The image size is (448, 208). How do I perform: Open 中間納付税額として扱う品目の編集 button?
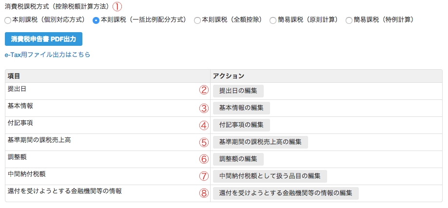pyautogui.click(x=270, y=176)
